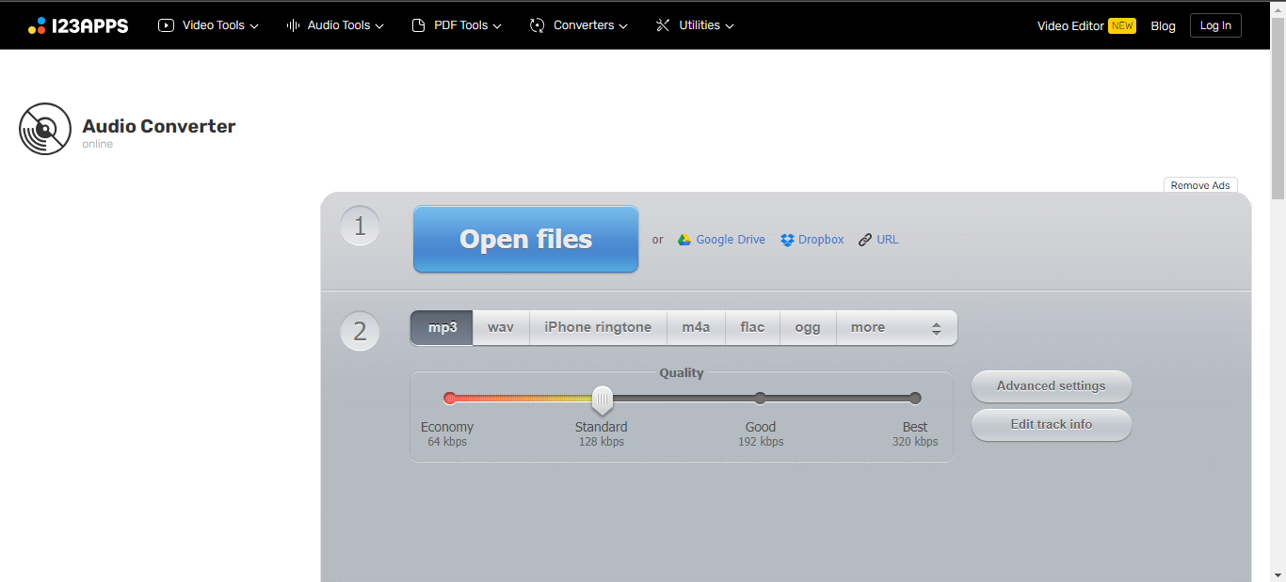
Task: Click the quality slider handle at Standard
Action: point(603,400)
